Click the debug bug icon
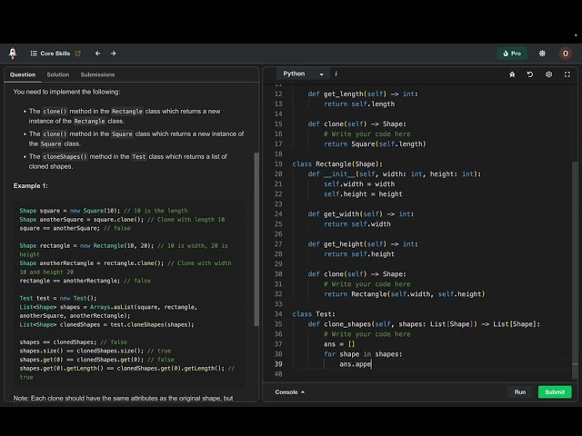This screenshot has height=436, width=582. point(513,74)
